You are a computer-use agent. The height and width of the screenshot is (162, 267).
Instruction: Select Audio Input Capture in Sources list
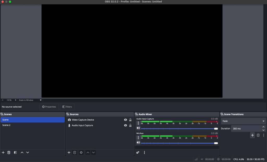coord(82,125)
